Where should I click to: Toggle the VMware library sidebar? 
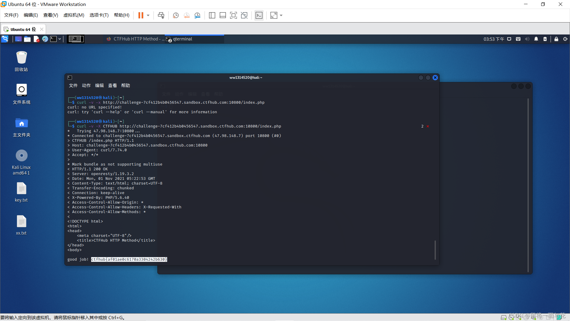point(212,15)
